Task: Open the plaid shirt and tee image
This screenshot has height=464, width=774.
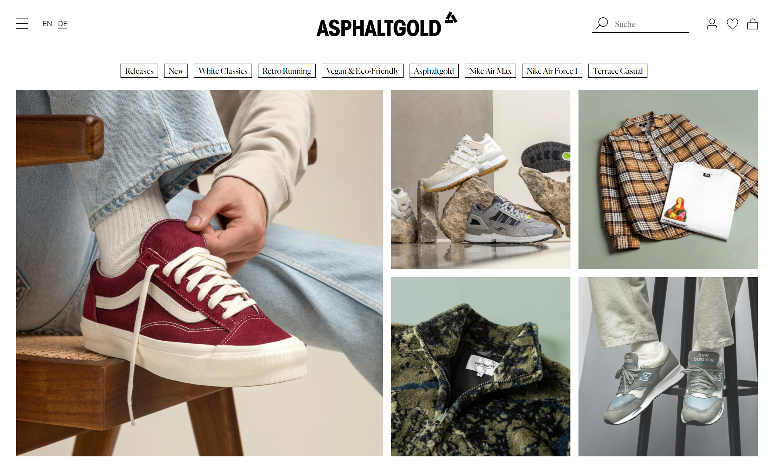Action: pos(668,179)
